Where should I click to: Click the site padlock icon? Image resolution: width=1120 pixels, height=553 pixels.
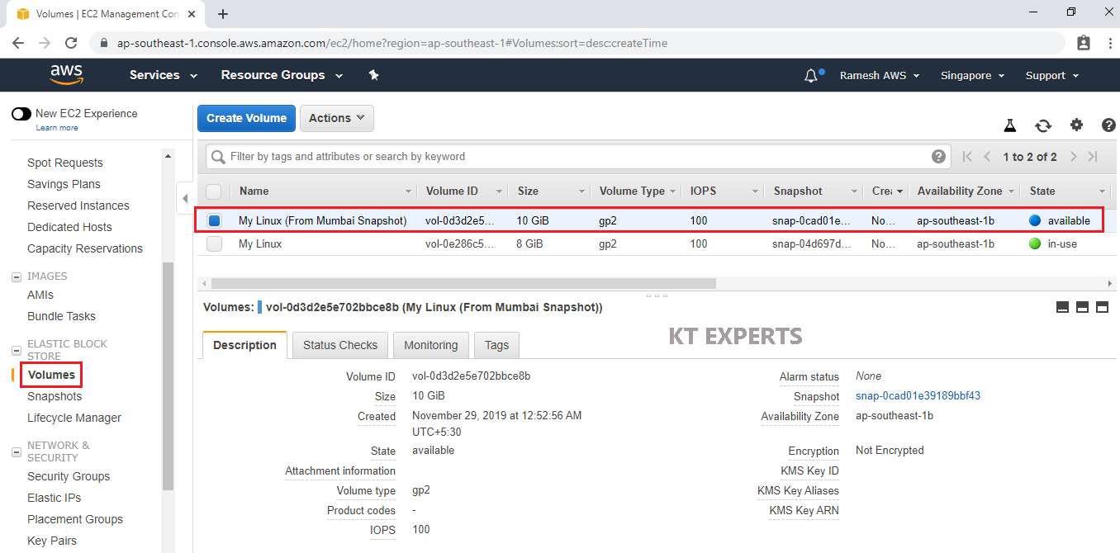coord(103,43)
